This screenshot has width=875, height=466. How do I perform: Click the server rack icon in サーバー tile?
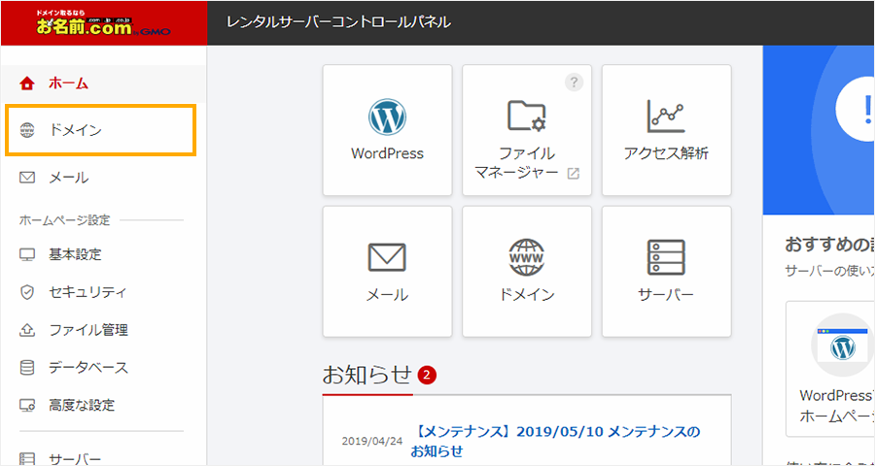(x=666, y=257)
